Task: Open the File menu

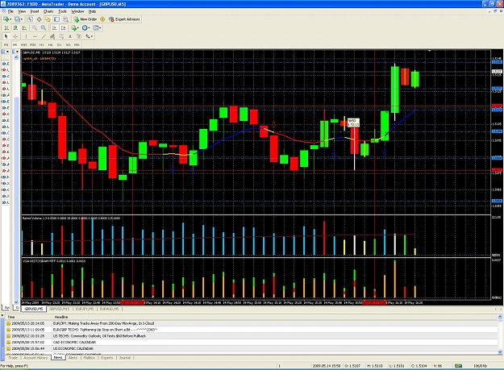Action: tap(10, 11)
